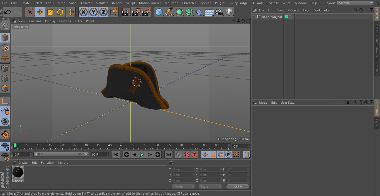Click Render View clapperboard icon
Screen dimensions: 380x196
point(126,12)
